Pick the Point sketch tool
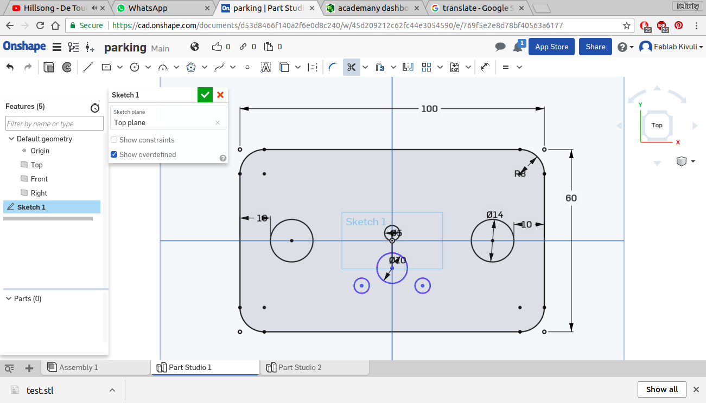The image size is (706, 403). tap(247, 67)
